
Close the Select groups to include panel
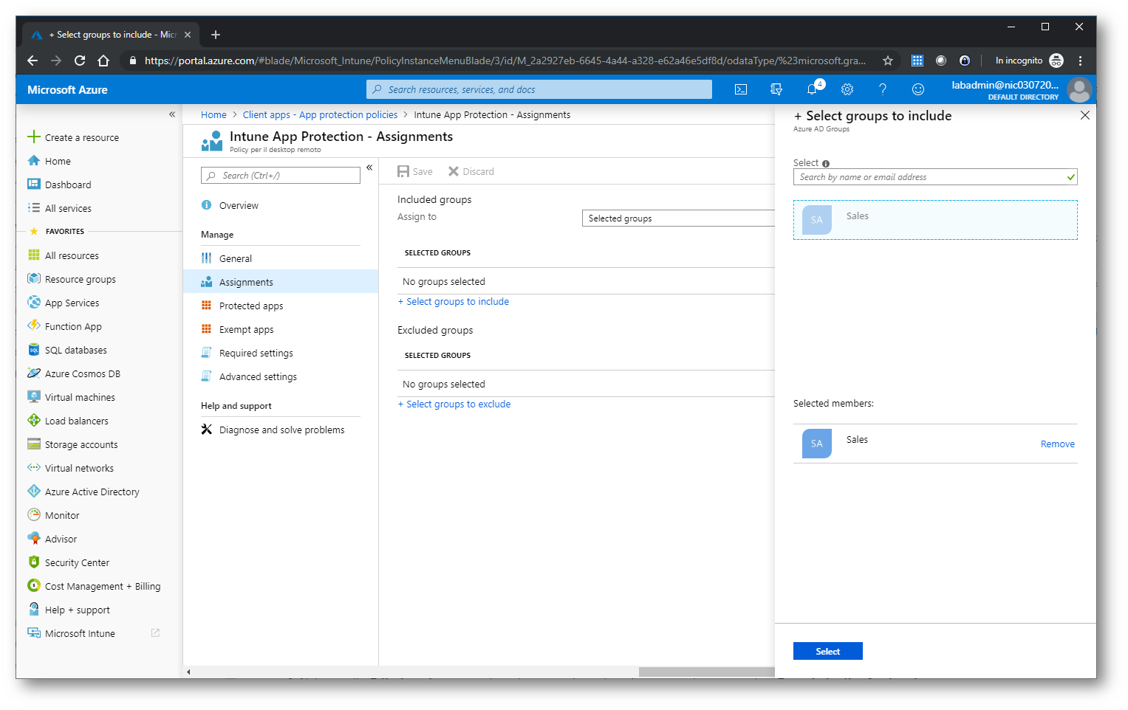click(1084, 115)
